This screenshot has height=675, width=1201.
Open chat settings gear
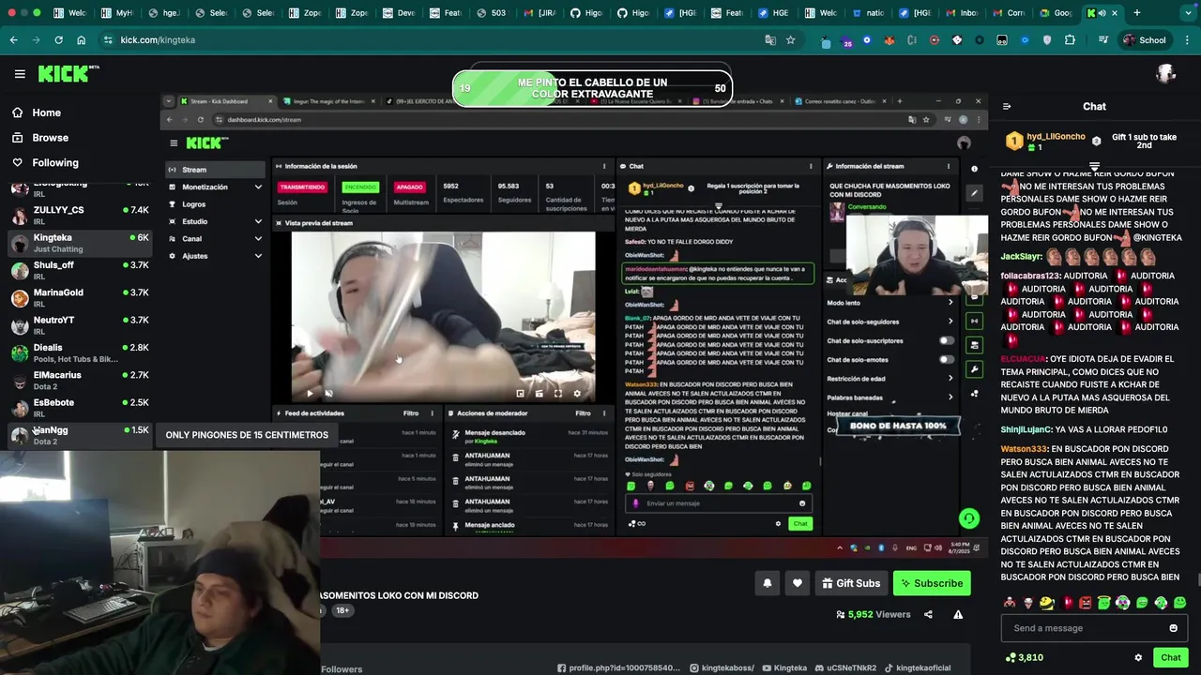click(x=1138, y=658)
